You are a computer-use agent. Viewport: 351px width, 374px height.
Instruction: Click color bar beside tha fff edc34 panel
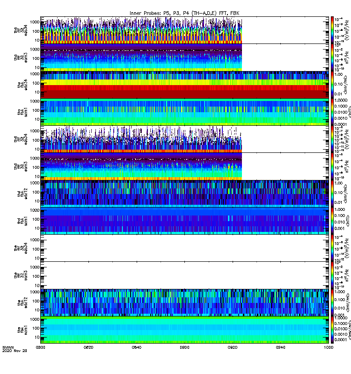pos(332,30)
